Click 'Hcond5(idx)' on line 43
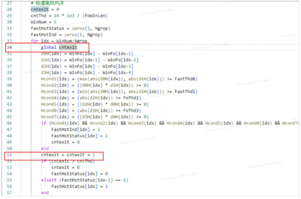Viewport: 301px width, 199px height. click(55, 104)
